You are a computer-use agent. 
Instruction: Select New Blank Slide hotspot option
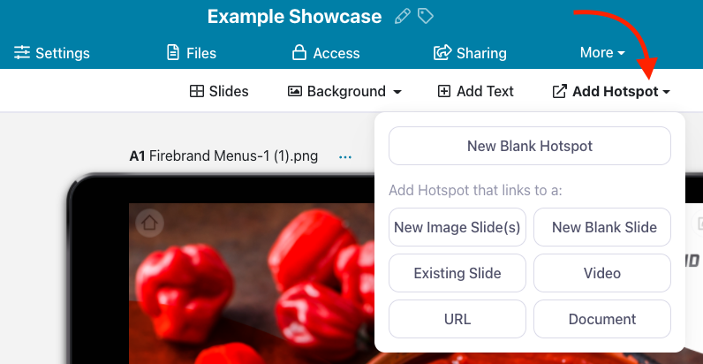click(x=602, y=227)
